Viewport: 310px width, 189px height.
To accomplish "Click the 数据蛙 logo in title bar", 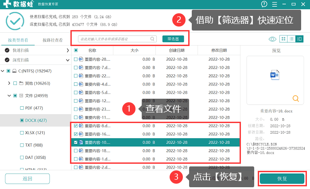I will tap(19, 4).
